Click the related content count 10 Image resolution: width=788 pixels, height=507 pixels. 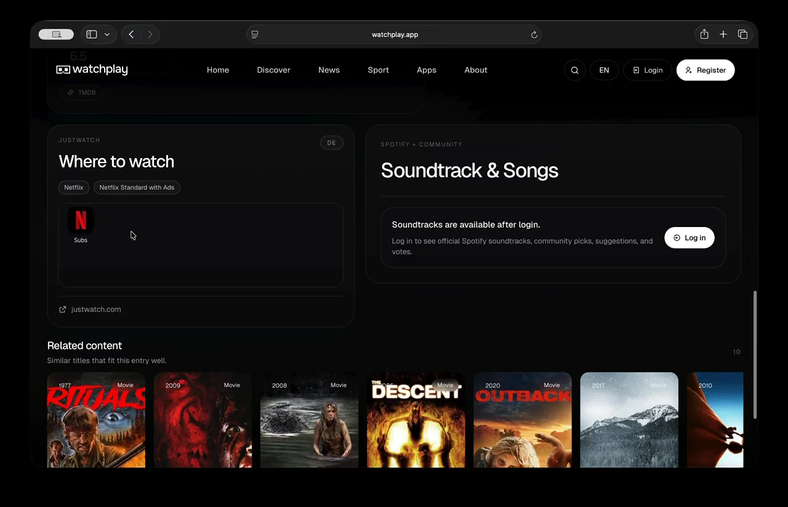(x=736, y=352)
